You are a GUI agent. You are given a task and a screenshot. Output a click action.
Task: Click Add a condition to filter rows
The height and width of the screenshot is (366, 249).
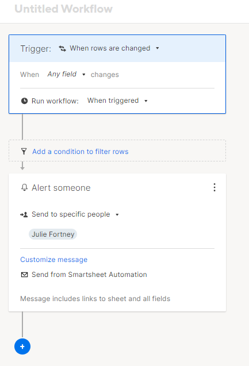[x=81, y=152]
